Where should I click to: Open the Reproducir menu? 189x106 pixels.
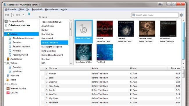click(x=37, y=9)
